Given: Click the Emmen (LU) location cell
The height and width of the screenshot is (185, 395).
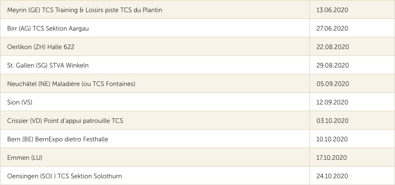Looking at the screenshot, I should point(25,158).
